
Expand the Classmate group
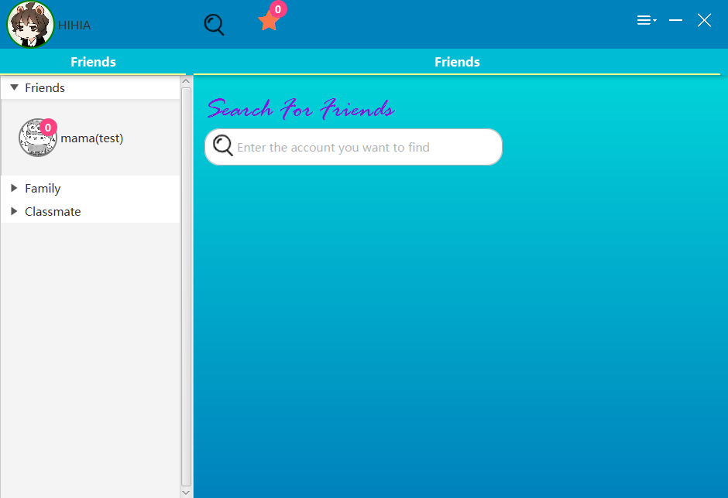pyautogui.click(x=14, y=211)
